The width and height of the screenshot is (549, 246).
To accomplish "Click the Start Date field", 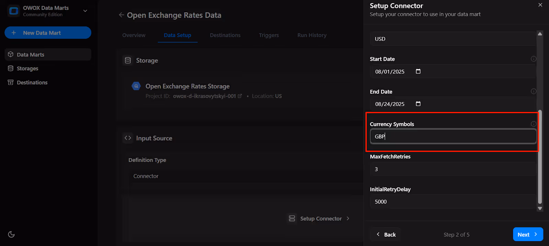I will (453, 71).
